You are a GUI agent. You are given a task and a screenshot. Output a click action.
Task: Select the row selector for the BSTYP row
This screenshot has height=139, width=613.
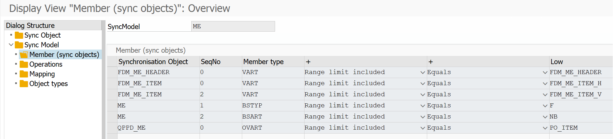click(x=112, y=106)
